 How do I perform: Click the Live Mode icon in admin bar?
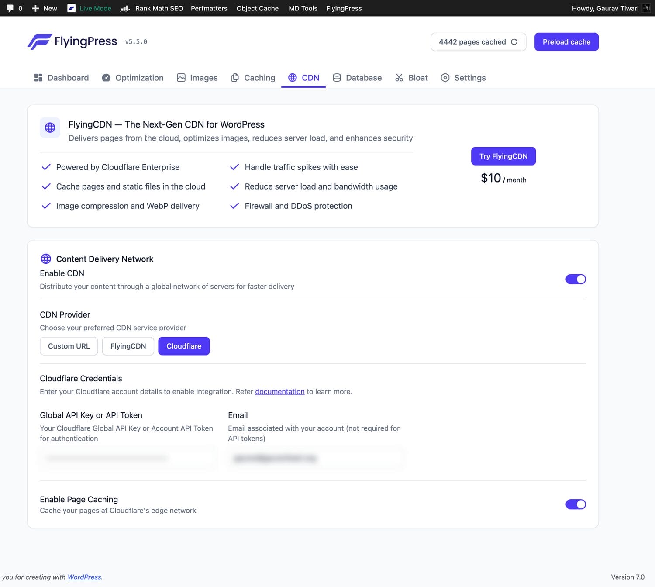coord(71,8)
